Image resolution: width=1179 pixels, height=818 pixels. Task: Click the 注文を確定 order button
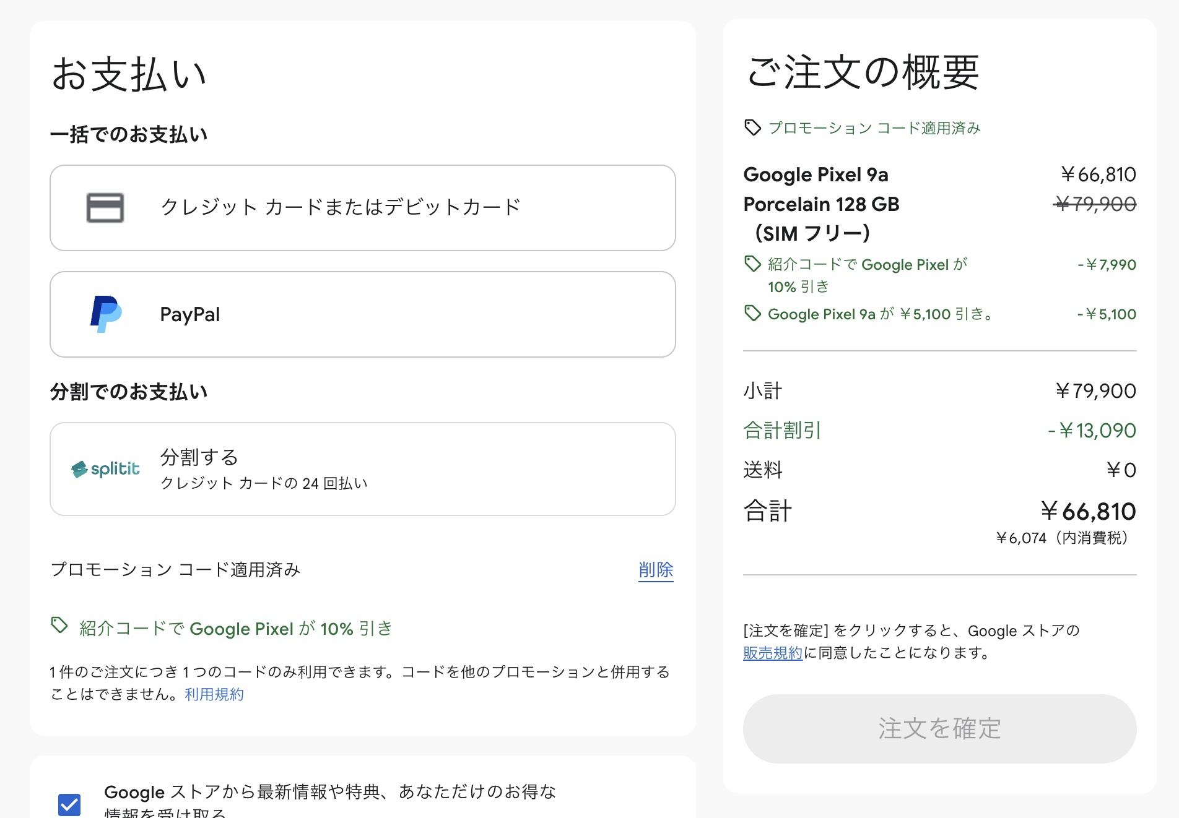point(939,729)
